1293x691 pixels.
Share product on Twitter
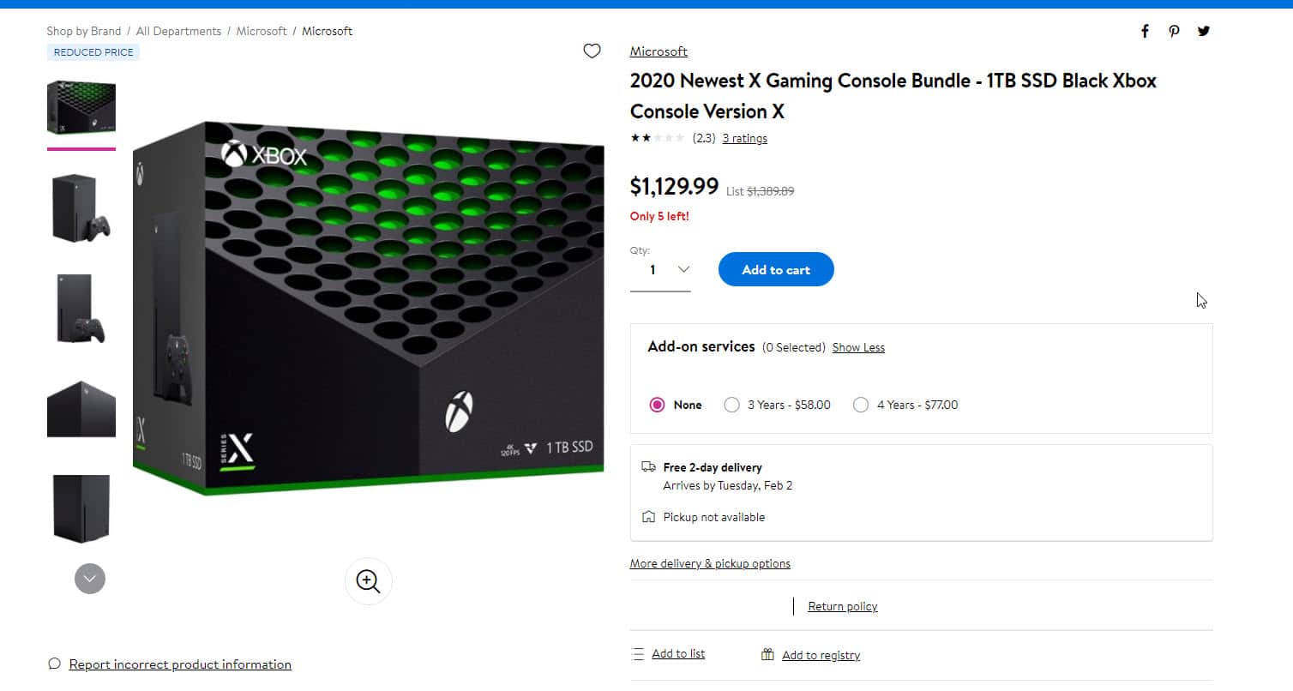[1204, 32]
